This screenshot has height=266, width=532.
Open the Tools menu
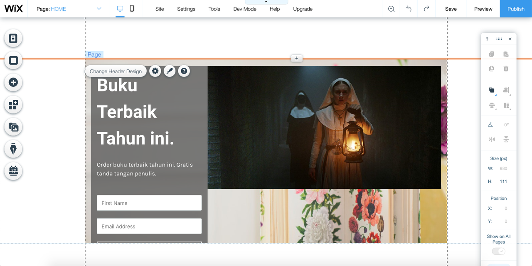tap(214, 9)
